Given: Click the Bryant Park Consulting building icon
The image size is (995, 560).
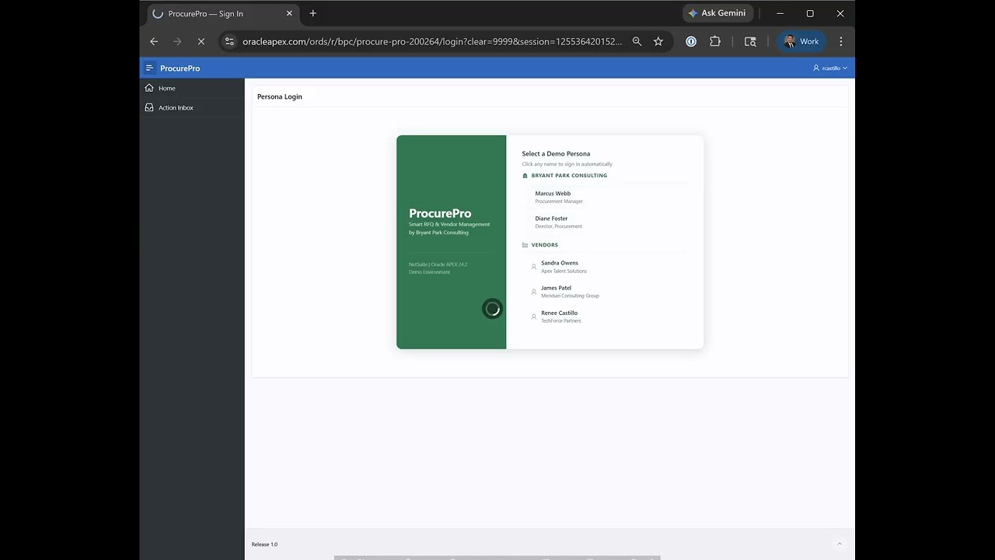Looking at the screenshot, I should coord(525,176).
